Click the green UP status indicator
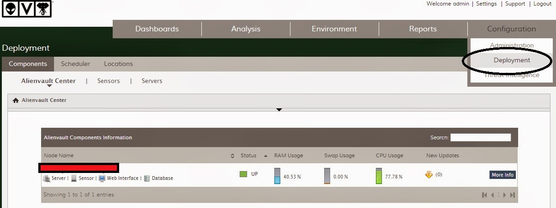 (x=243, y=174)
